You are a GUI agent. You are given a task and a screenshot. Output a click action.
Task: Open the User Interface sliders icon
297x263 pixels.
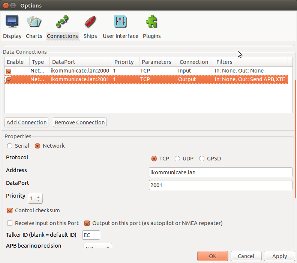click(120, 22)
